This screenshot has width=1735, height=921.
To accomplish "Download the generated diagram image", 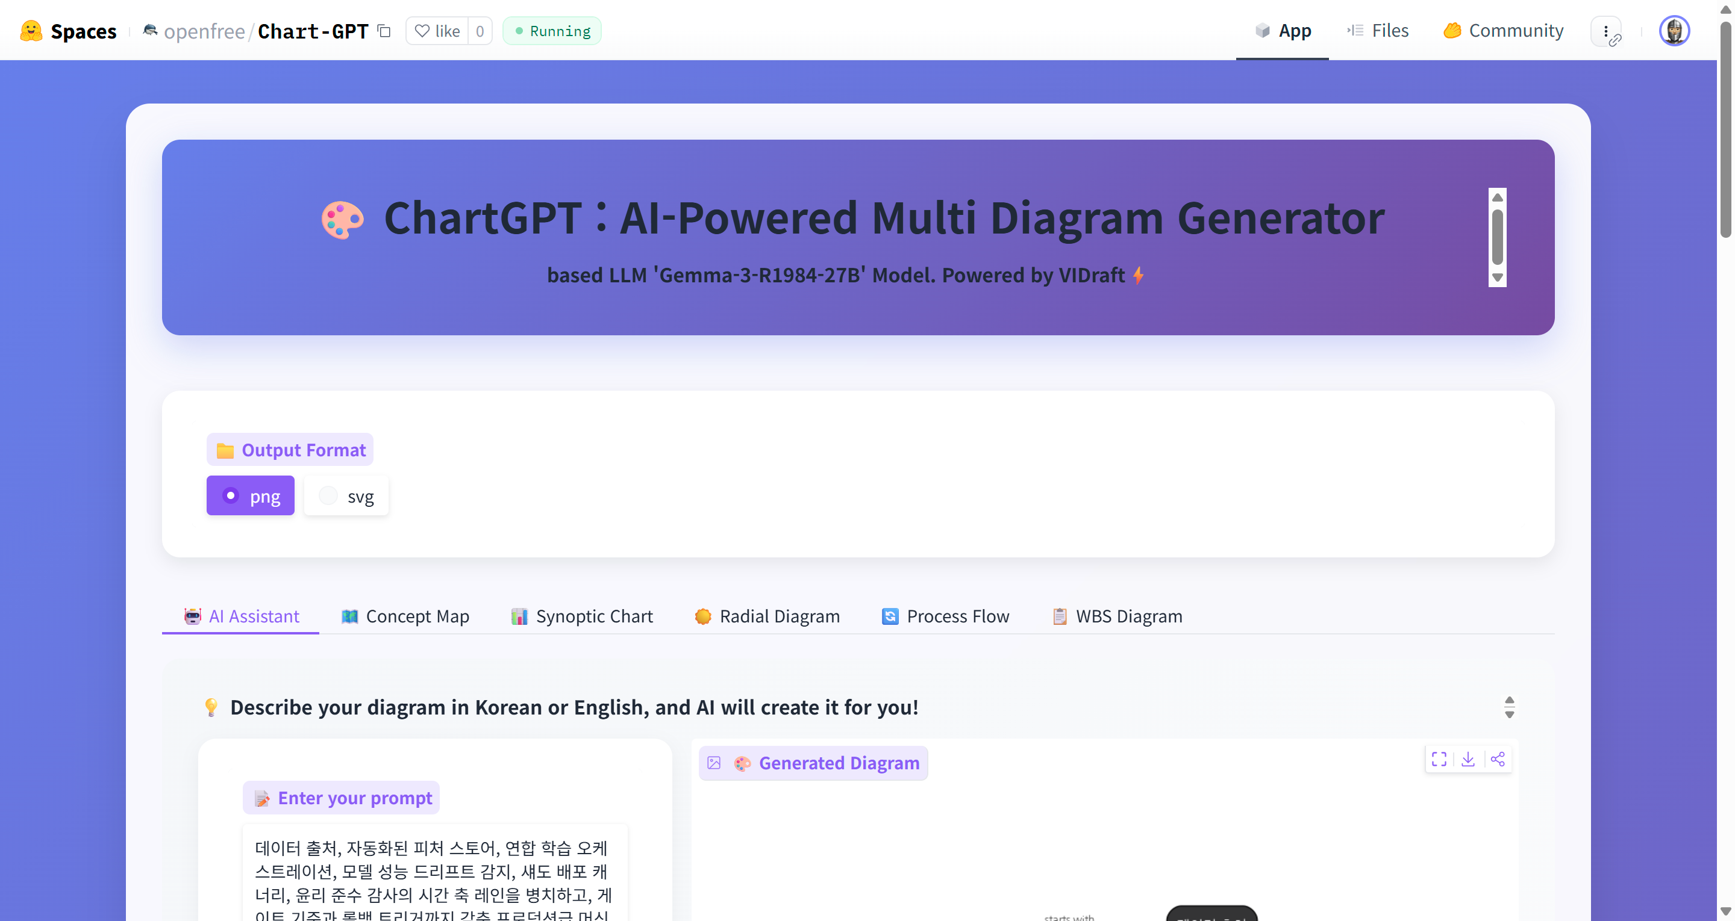I will point(1468,760).
